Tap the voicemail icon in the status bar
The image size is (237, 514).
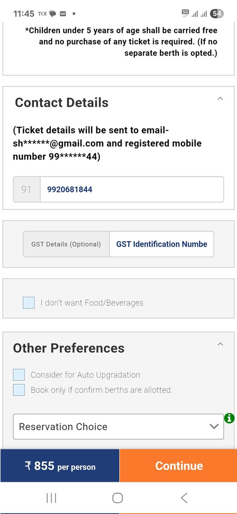(x=63, y=14)
